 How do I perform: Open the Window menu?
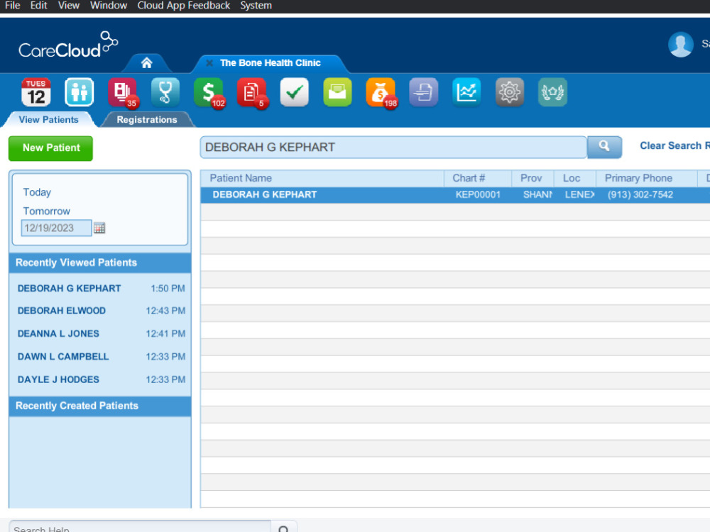click(x=108, y=6)
